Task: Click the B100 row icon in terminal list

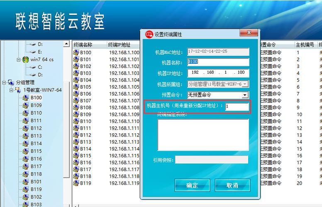Action: pos(76,53)
